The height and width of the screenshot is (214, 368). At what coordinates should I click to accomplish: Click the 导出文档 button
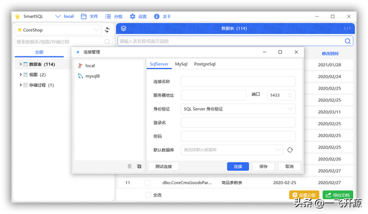tap(338, 195)
